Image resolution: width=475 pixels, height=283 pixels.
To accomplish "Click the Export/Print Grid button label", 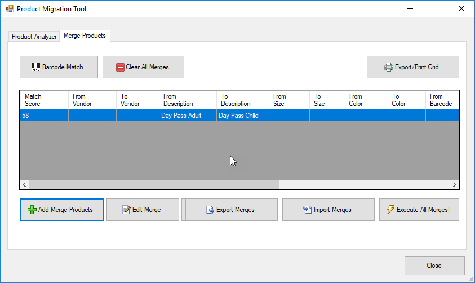I will point(416,67).
